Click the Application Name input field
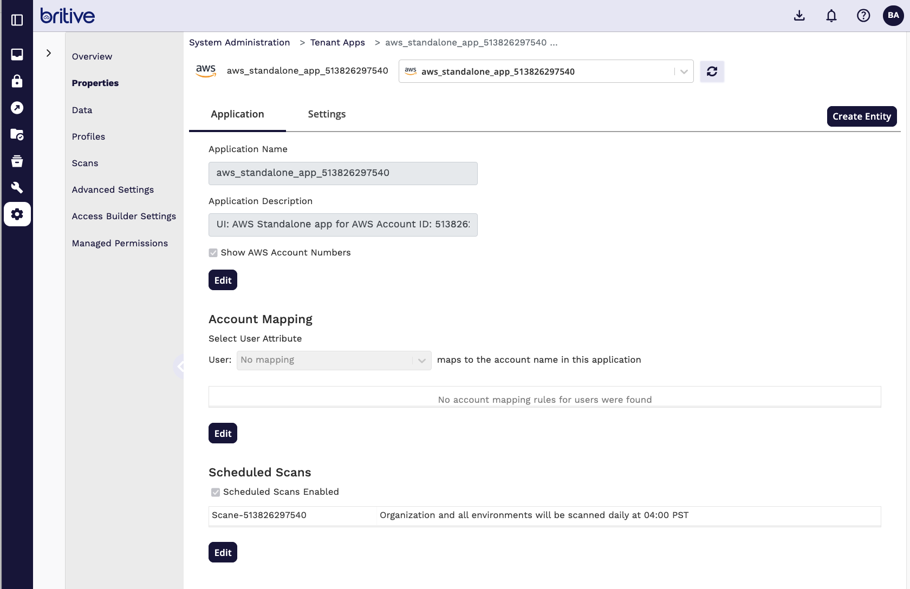 point(343,173)
